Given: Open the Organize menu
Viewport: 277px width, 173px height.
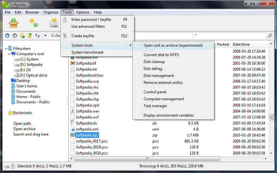Looking at the screenshot, I should coord(51,12).
